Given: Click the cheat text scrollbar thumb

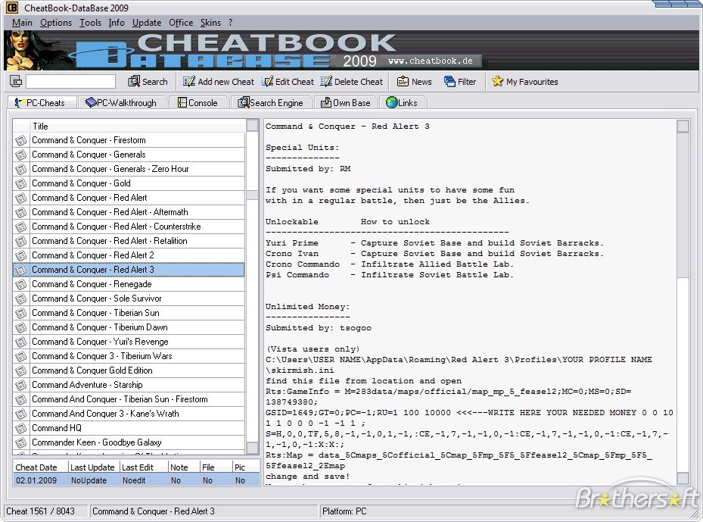Looking at the screenshot, I should click(683, 205).
